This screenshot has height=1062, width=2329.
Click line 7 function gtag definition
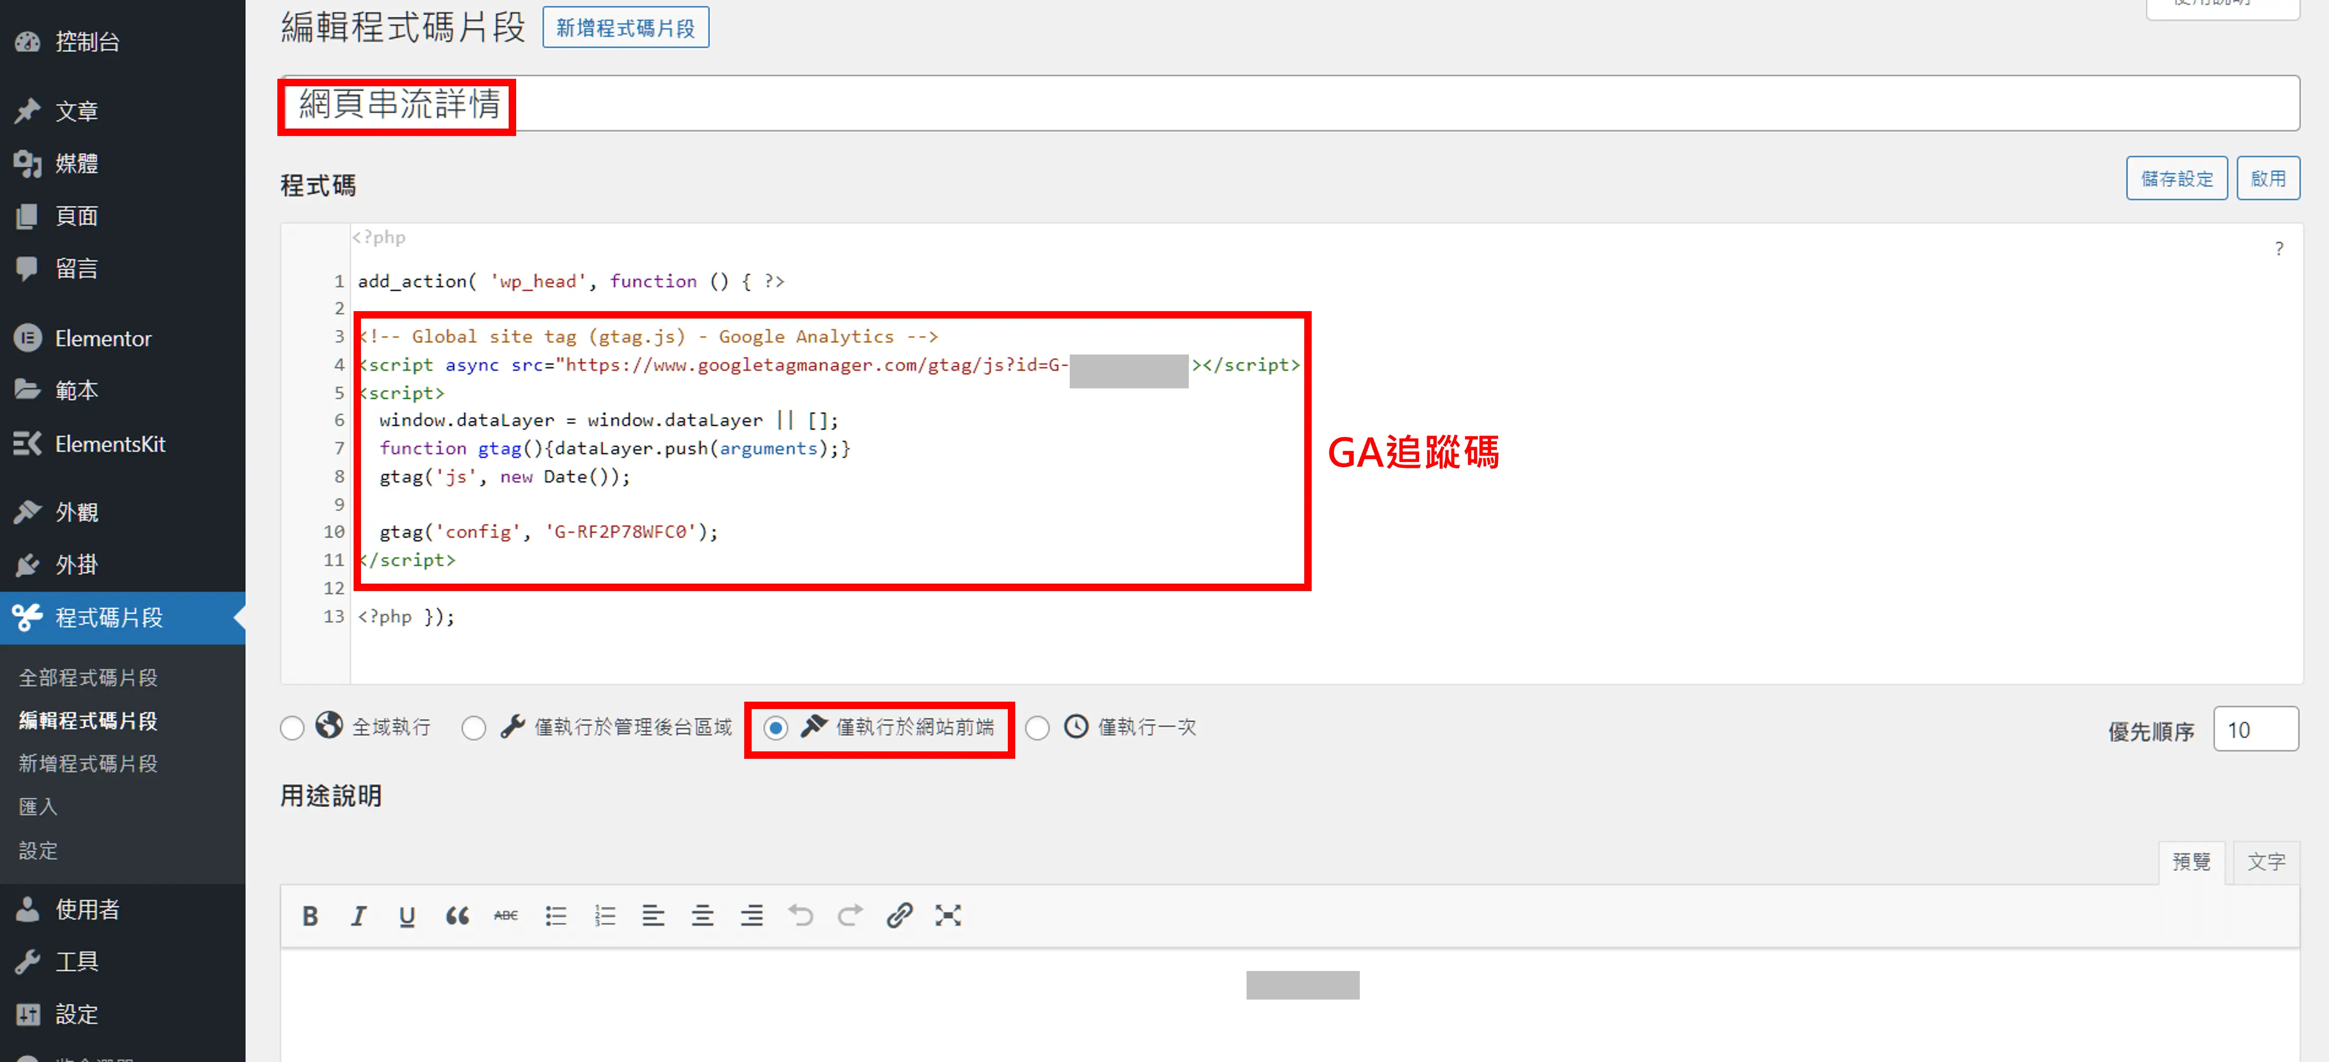tap(615, 448)
